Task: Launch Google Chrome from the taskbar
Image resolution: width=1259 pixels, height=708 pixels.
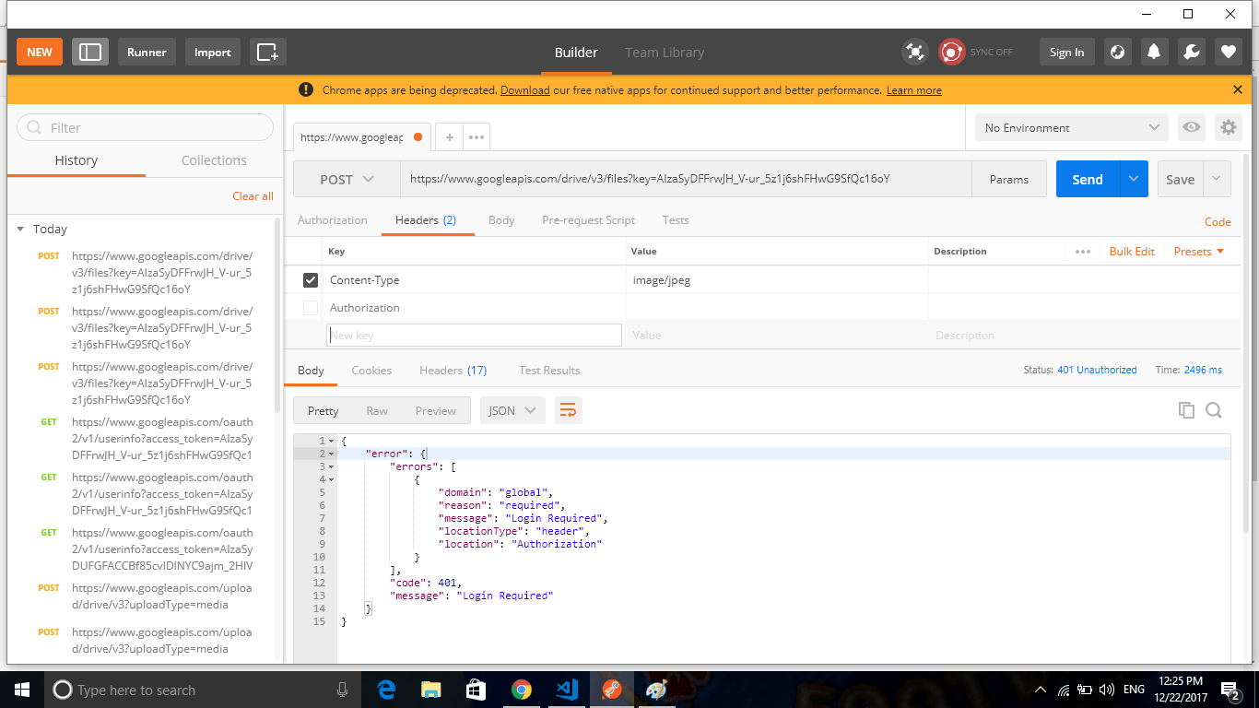Action: pyautogui.click(x=522, y=689)
